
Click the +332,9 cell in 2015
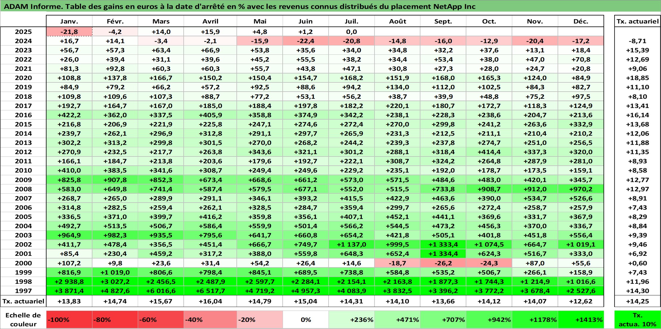[x=581, y=124]
